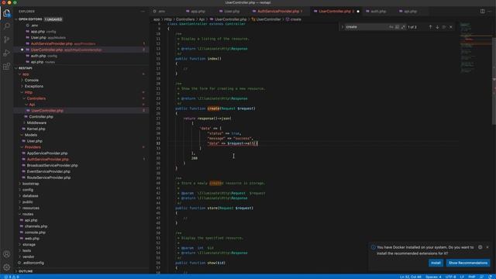Click the Controllers breadcrumb segment
The image size is (496, 279).
pos(185,19)
